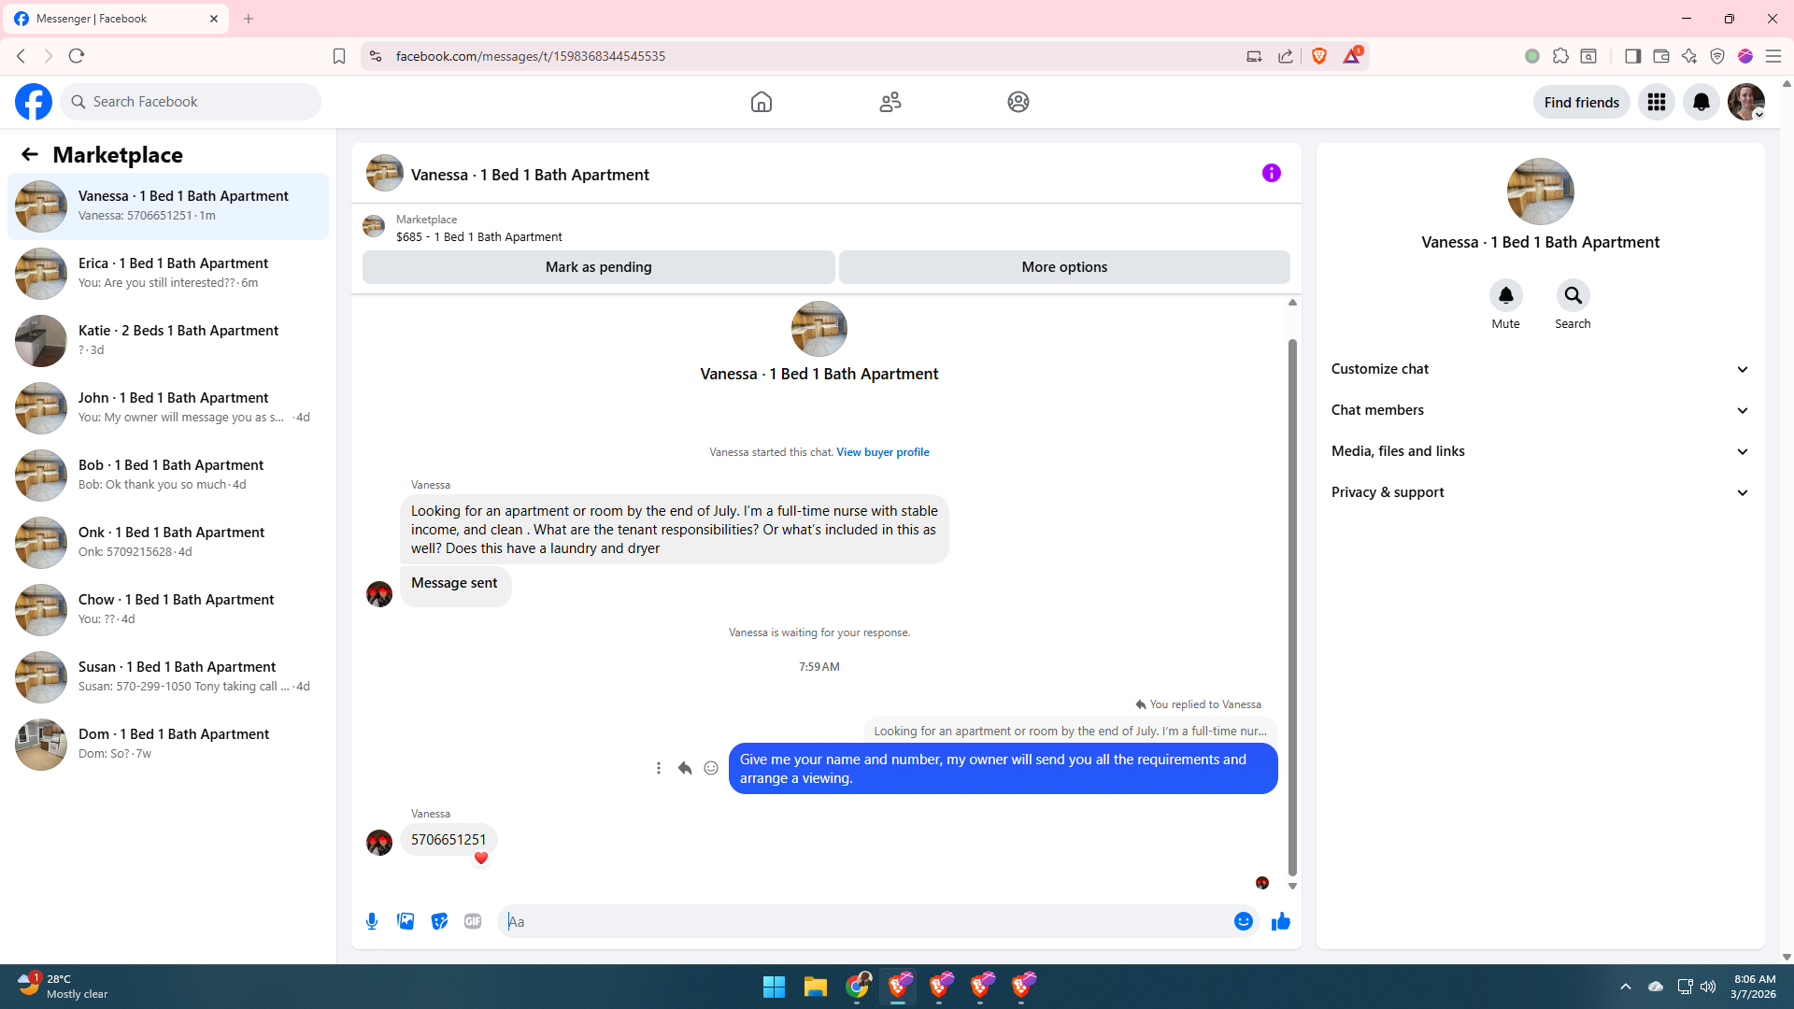This screenshot has height=1009, width=1794.
Task: Click Find friends button
Action: (1582, 102)
